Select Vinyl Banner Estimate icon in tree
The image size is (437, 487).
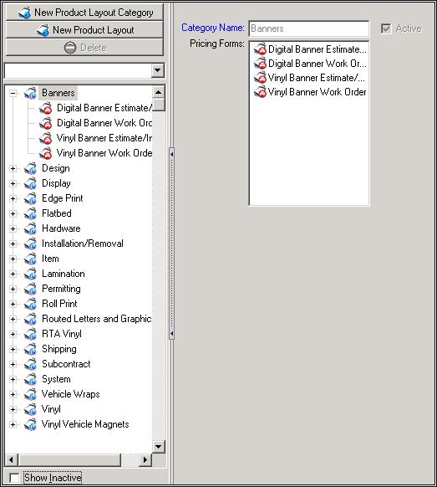[x=45, y=138]
